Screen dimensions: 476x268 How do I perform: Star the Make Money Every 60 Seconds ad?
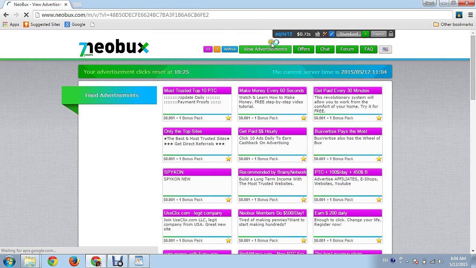[303, 118]
